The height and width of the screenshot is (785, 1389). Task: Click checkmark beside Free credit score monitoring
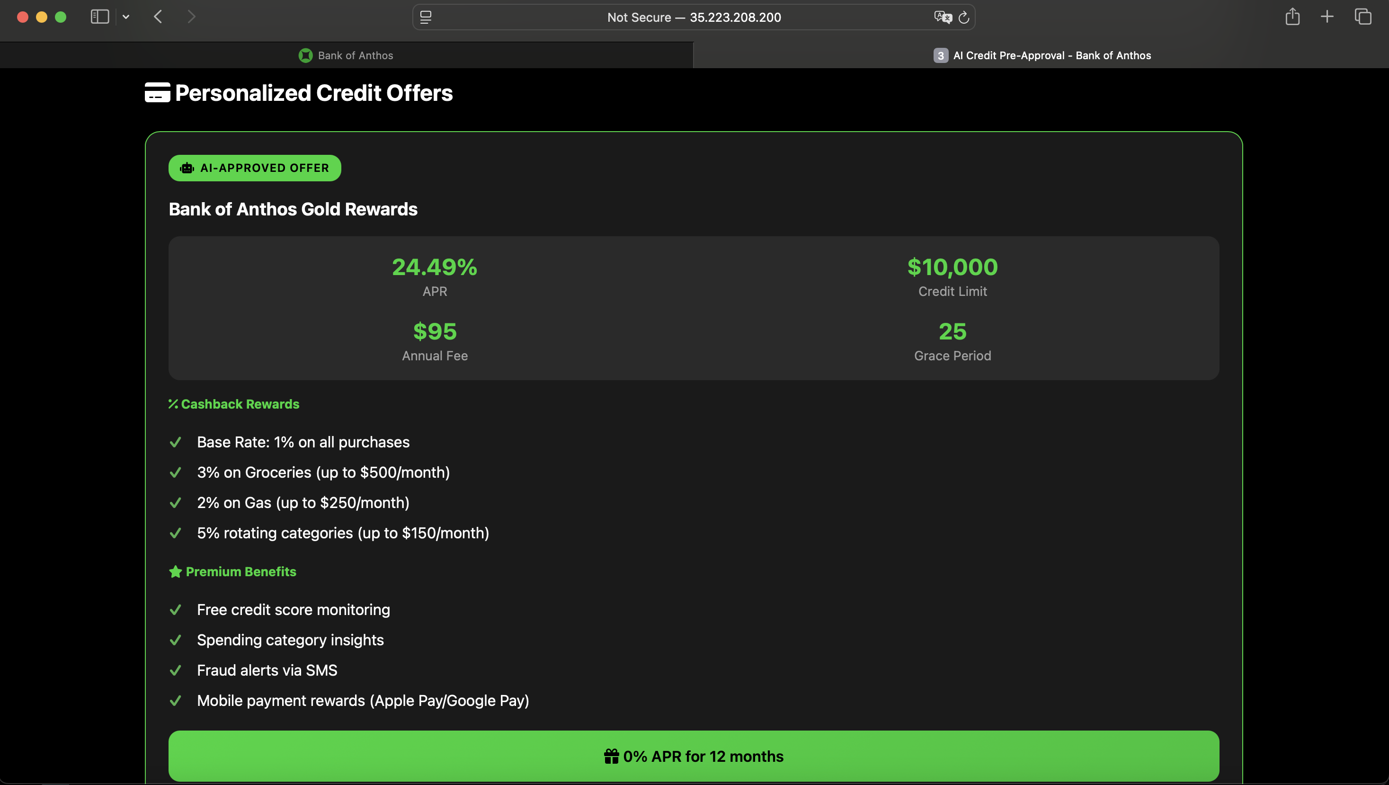coord(175,610)
